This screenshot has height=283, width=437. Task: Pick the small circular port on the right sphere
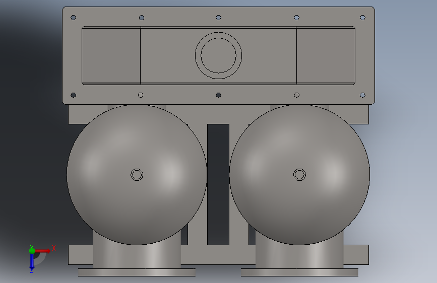(x=299, y=175)
